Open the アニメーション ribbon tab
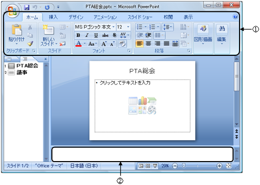The height and width of the screenshot is (185, 260). pos(105,17)
